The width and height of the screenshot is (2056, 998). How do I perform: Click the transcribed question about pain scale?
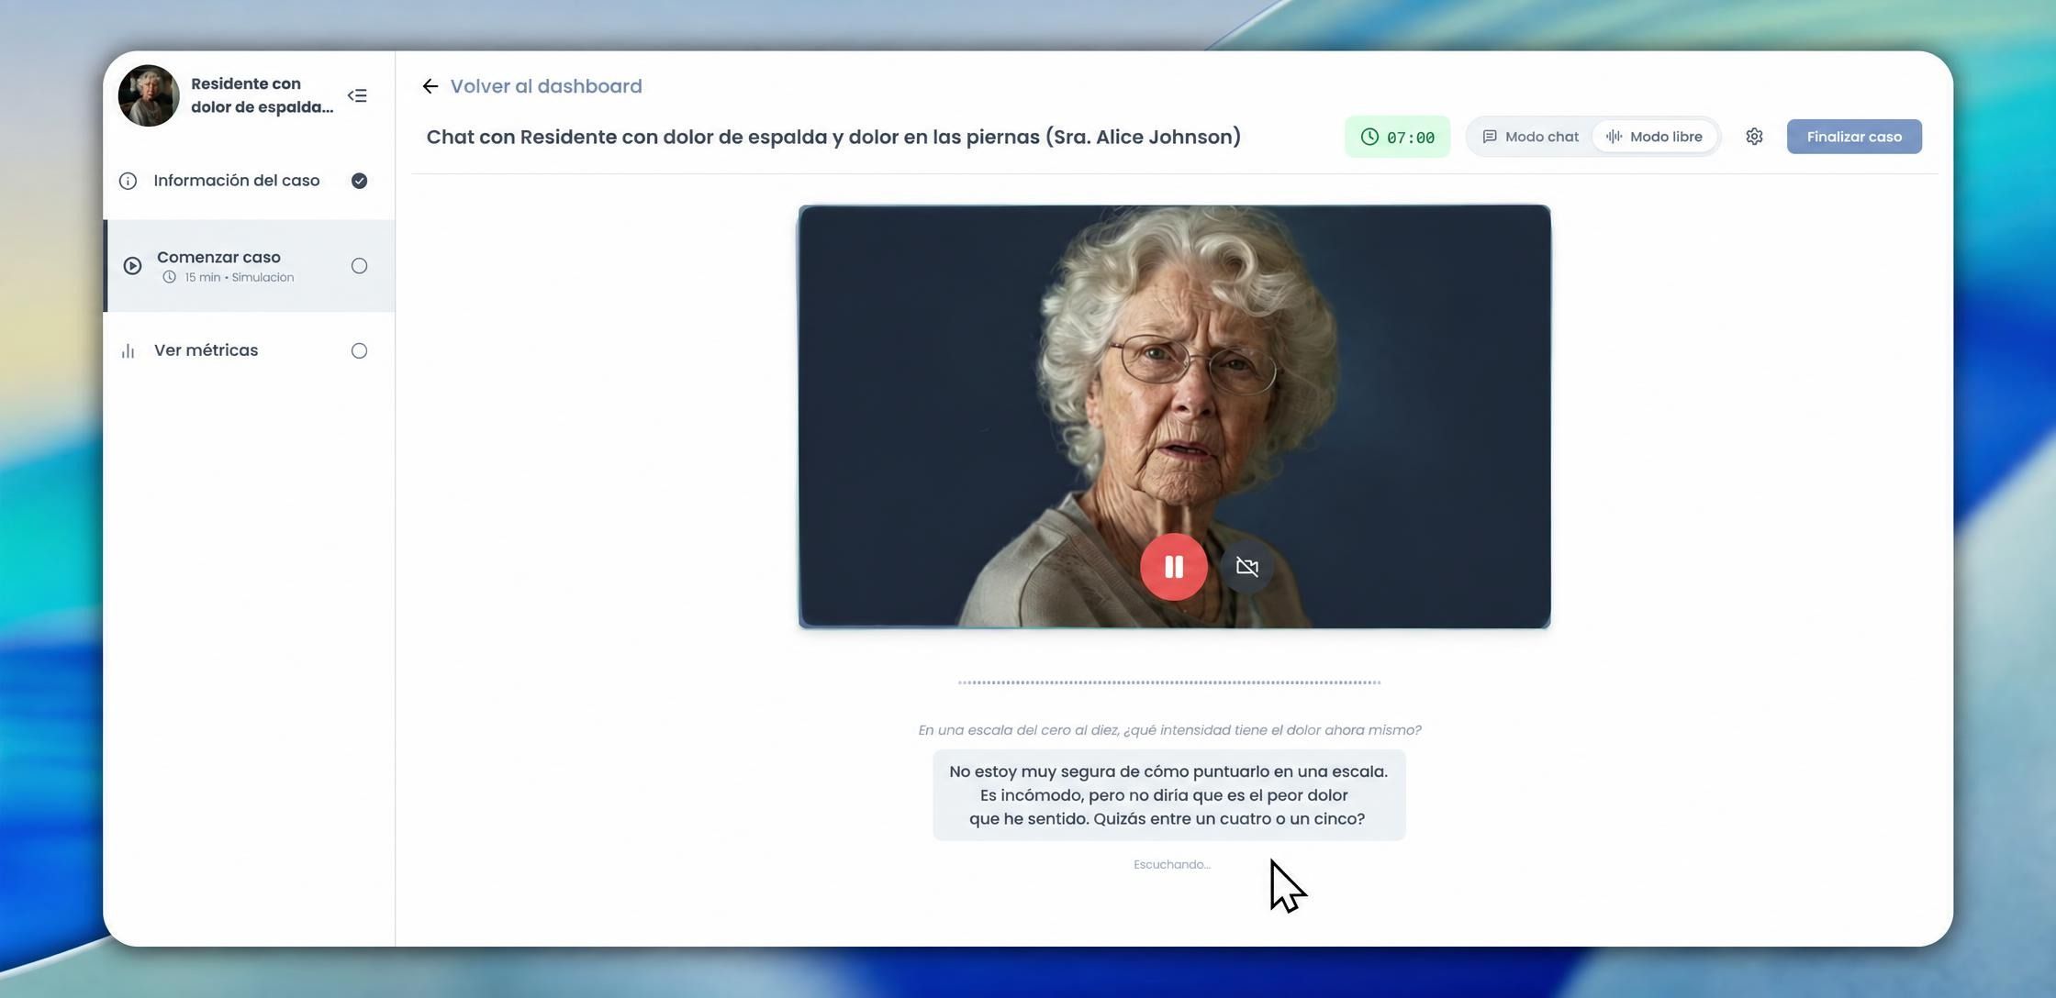(1169, 730)
